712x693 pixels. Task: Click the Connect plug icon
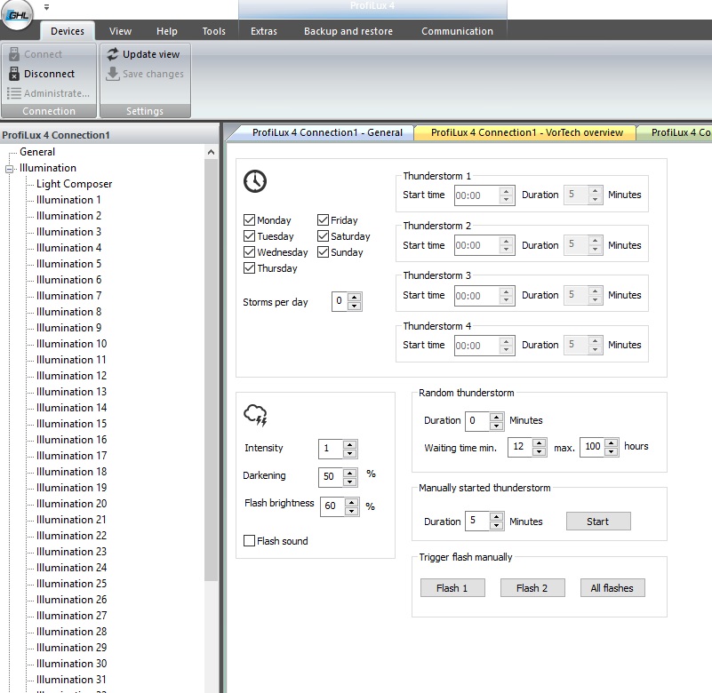coord(14,54)
